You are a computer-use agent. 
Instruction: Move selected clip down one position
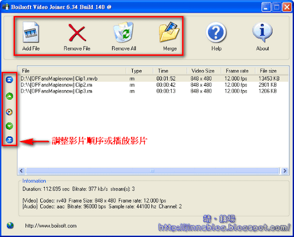(x=9, y=126)
